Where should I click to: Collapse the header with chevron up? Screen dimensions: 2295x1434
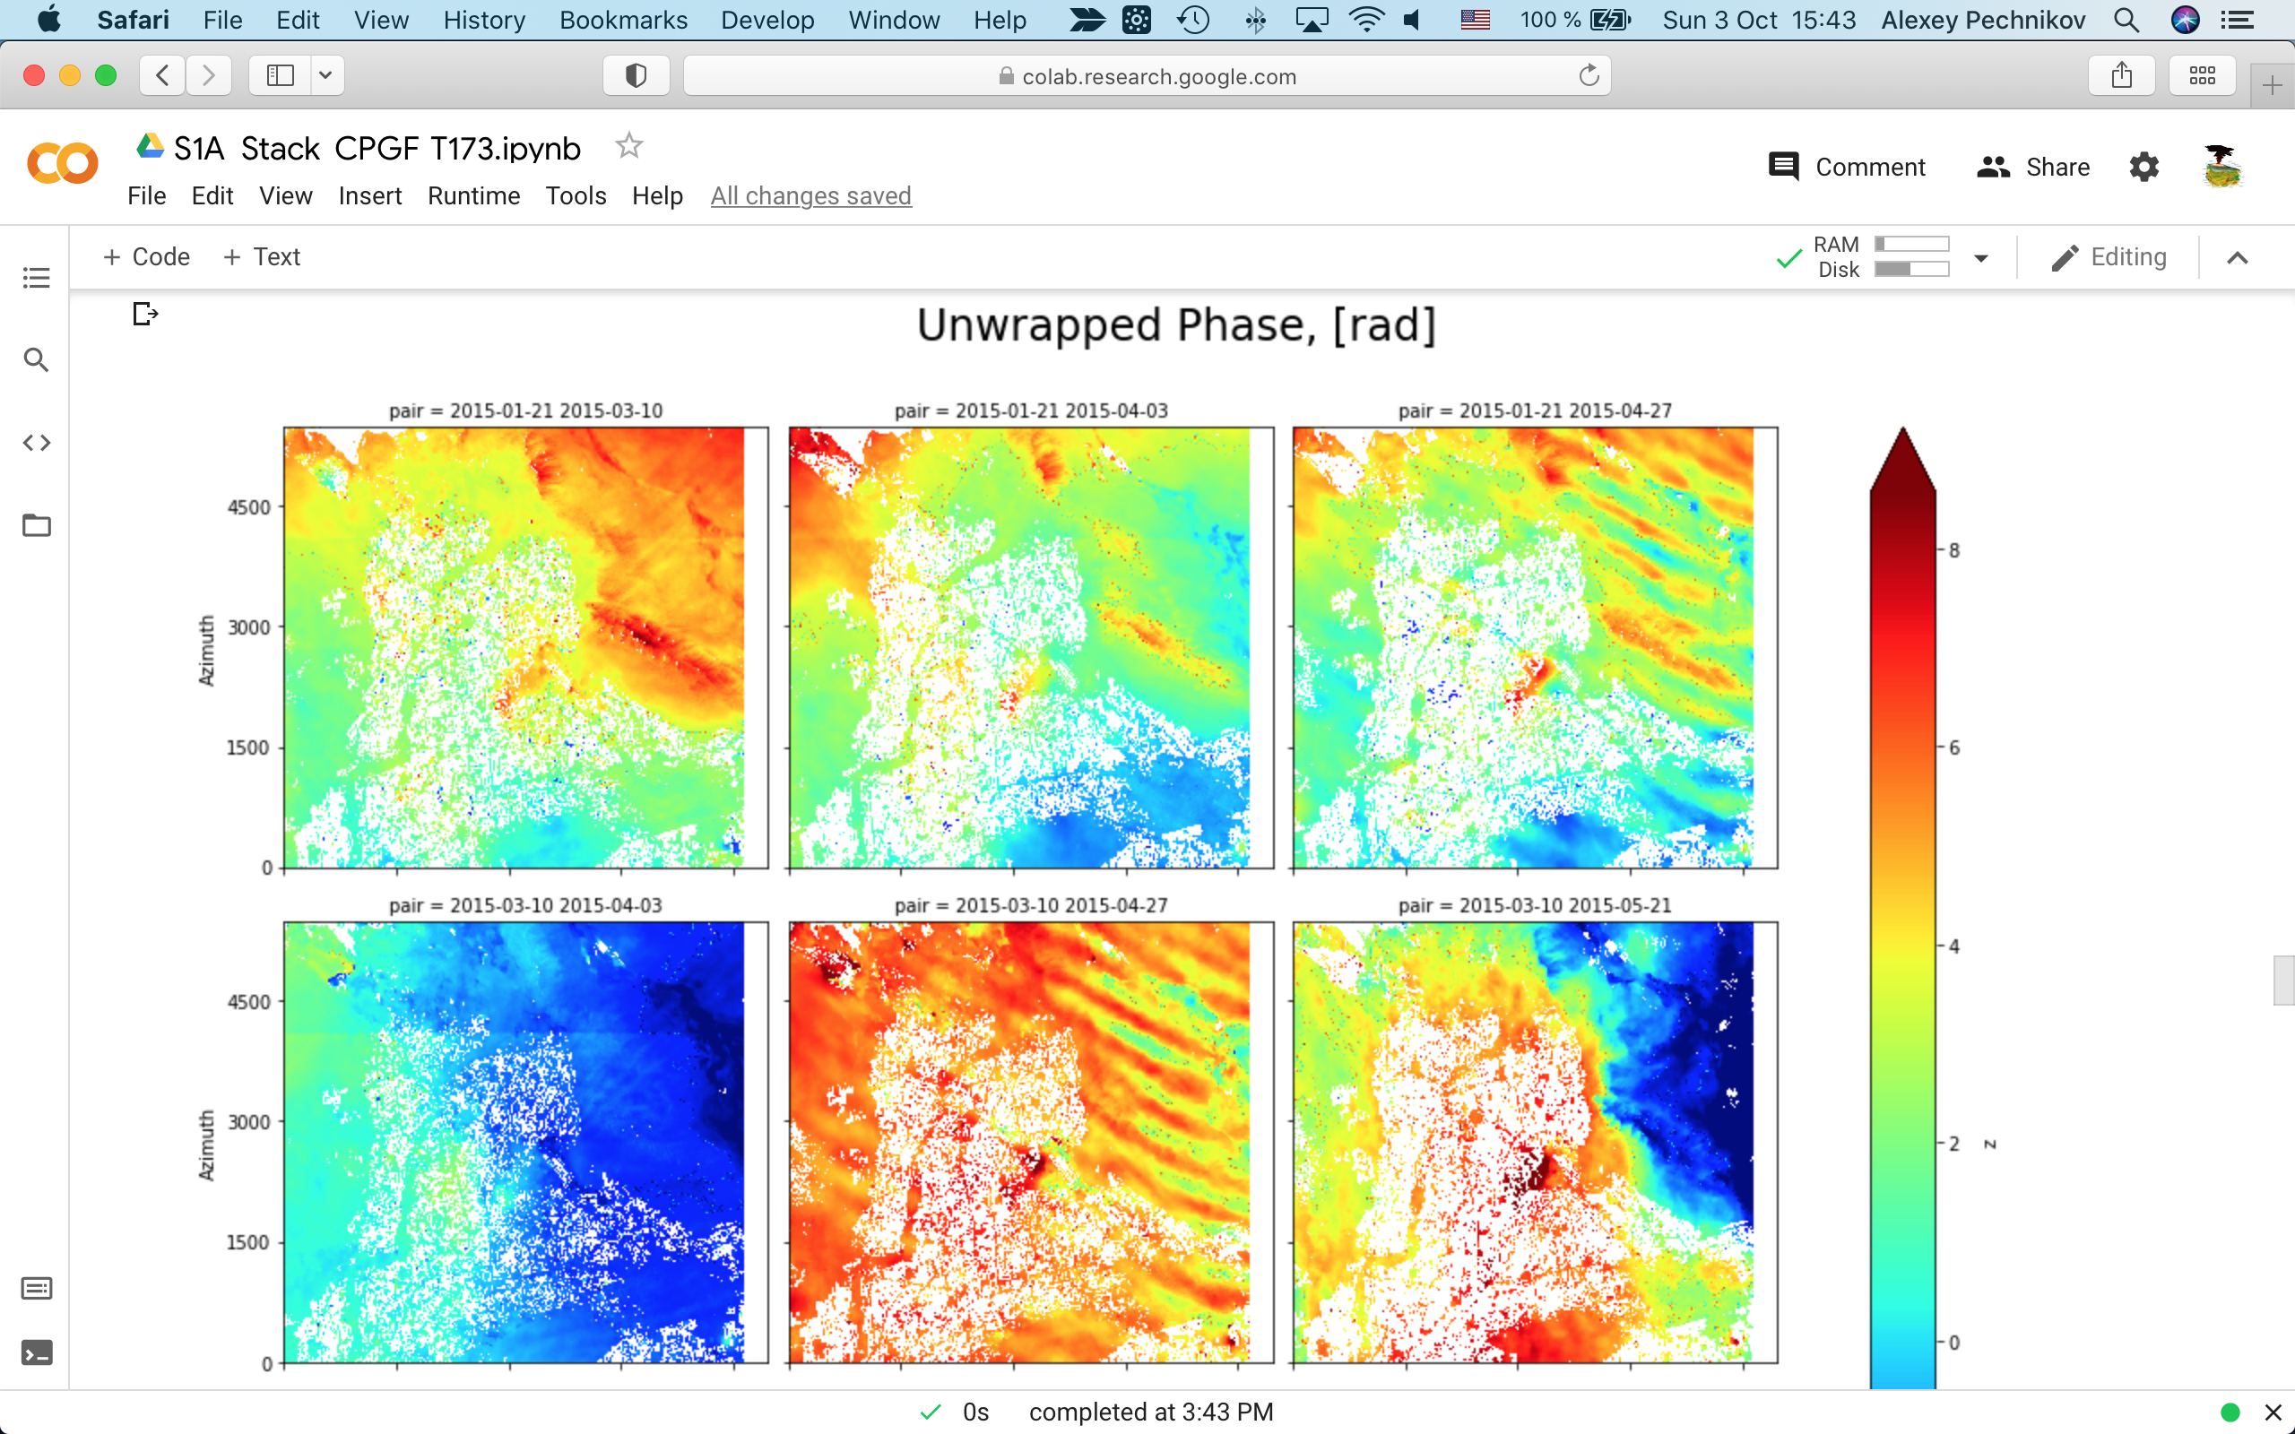(2237, 258)
